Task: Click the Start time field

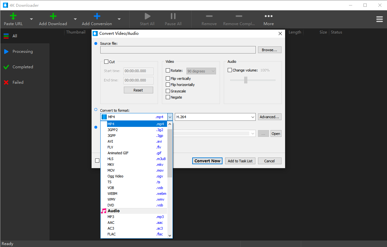Action: (139, 71)
